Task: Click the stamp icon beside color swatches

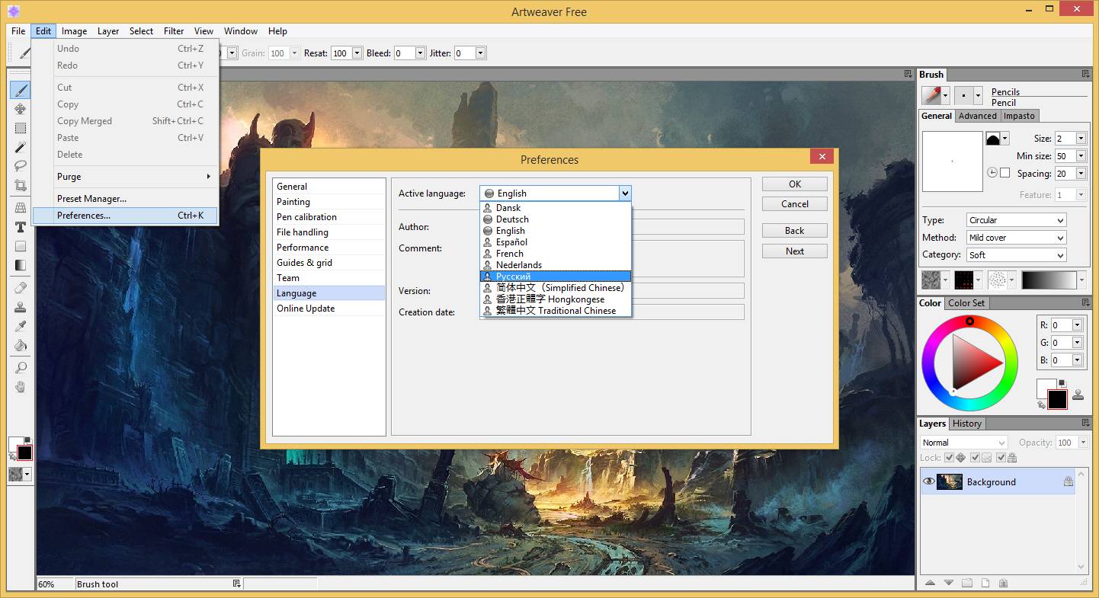Action: click(x=1078, y=395)
